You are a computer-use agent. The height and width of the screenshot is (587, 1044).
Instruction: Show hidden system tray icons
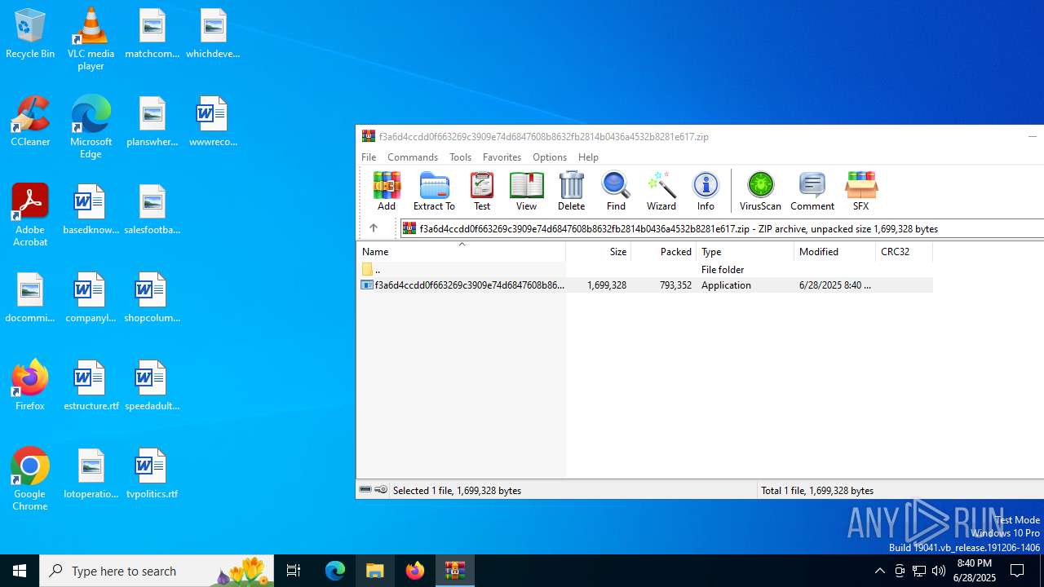click(x=879, y=571)
